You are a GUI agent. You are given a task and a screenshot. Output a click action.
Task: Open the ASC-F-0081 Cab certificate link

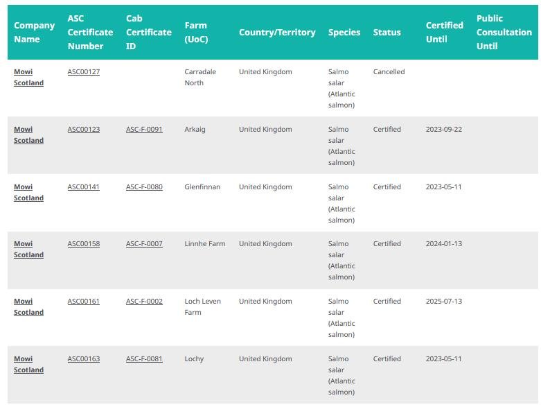[x=144, y=359]
